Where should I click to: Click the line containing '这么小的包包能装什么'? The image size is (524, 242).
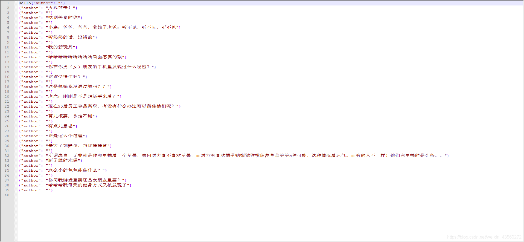tap(63, 171)
